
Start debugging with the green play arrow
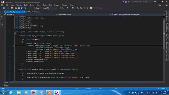(x=58, y=8)
